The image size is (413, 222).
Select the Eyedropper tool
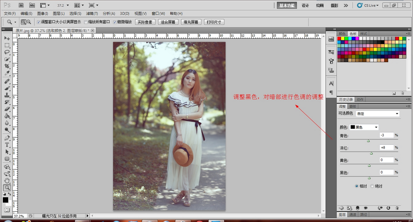click(x=7, y=73)
